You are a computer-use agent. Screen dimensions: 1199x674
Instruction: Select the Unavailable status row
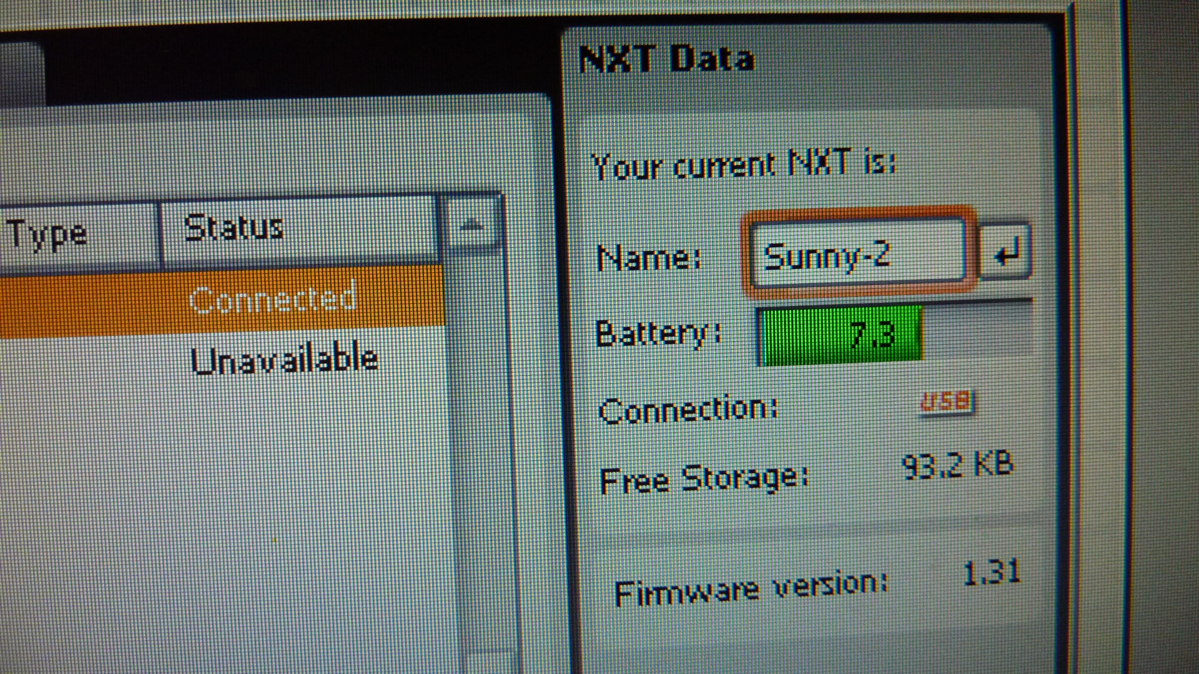pos(284,360)
